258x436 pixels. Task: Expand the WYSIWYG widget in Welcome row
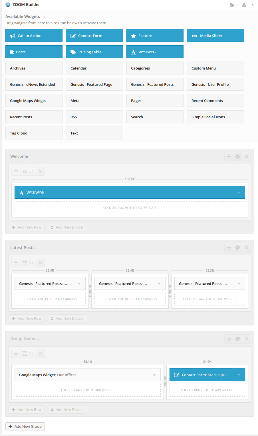coord(239,193)
